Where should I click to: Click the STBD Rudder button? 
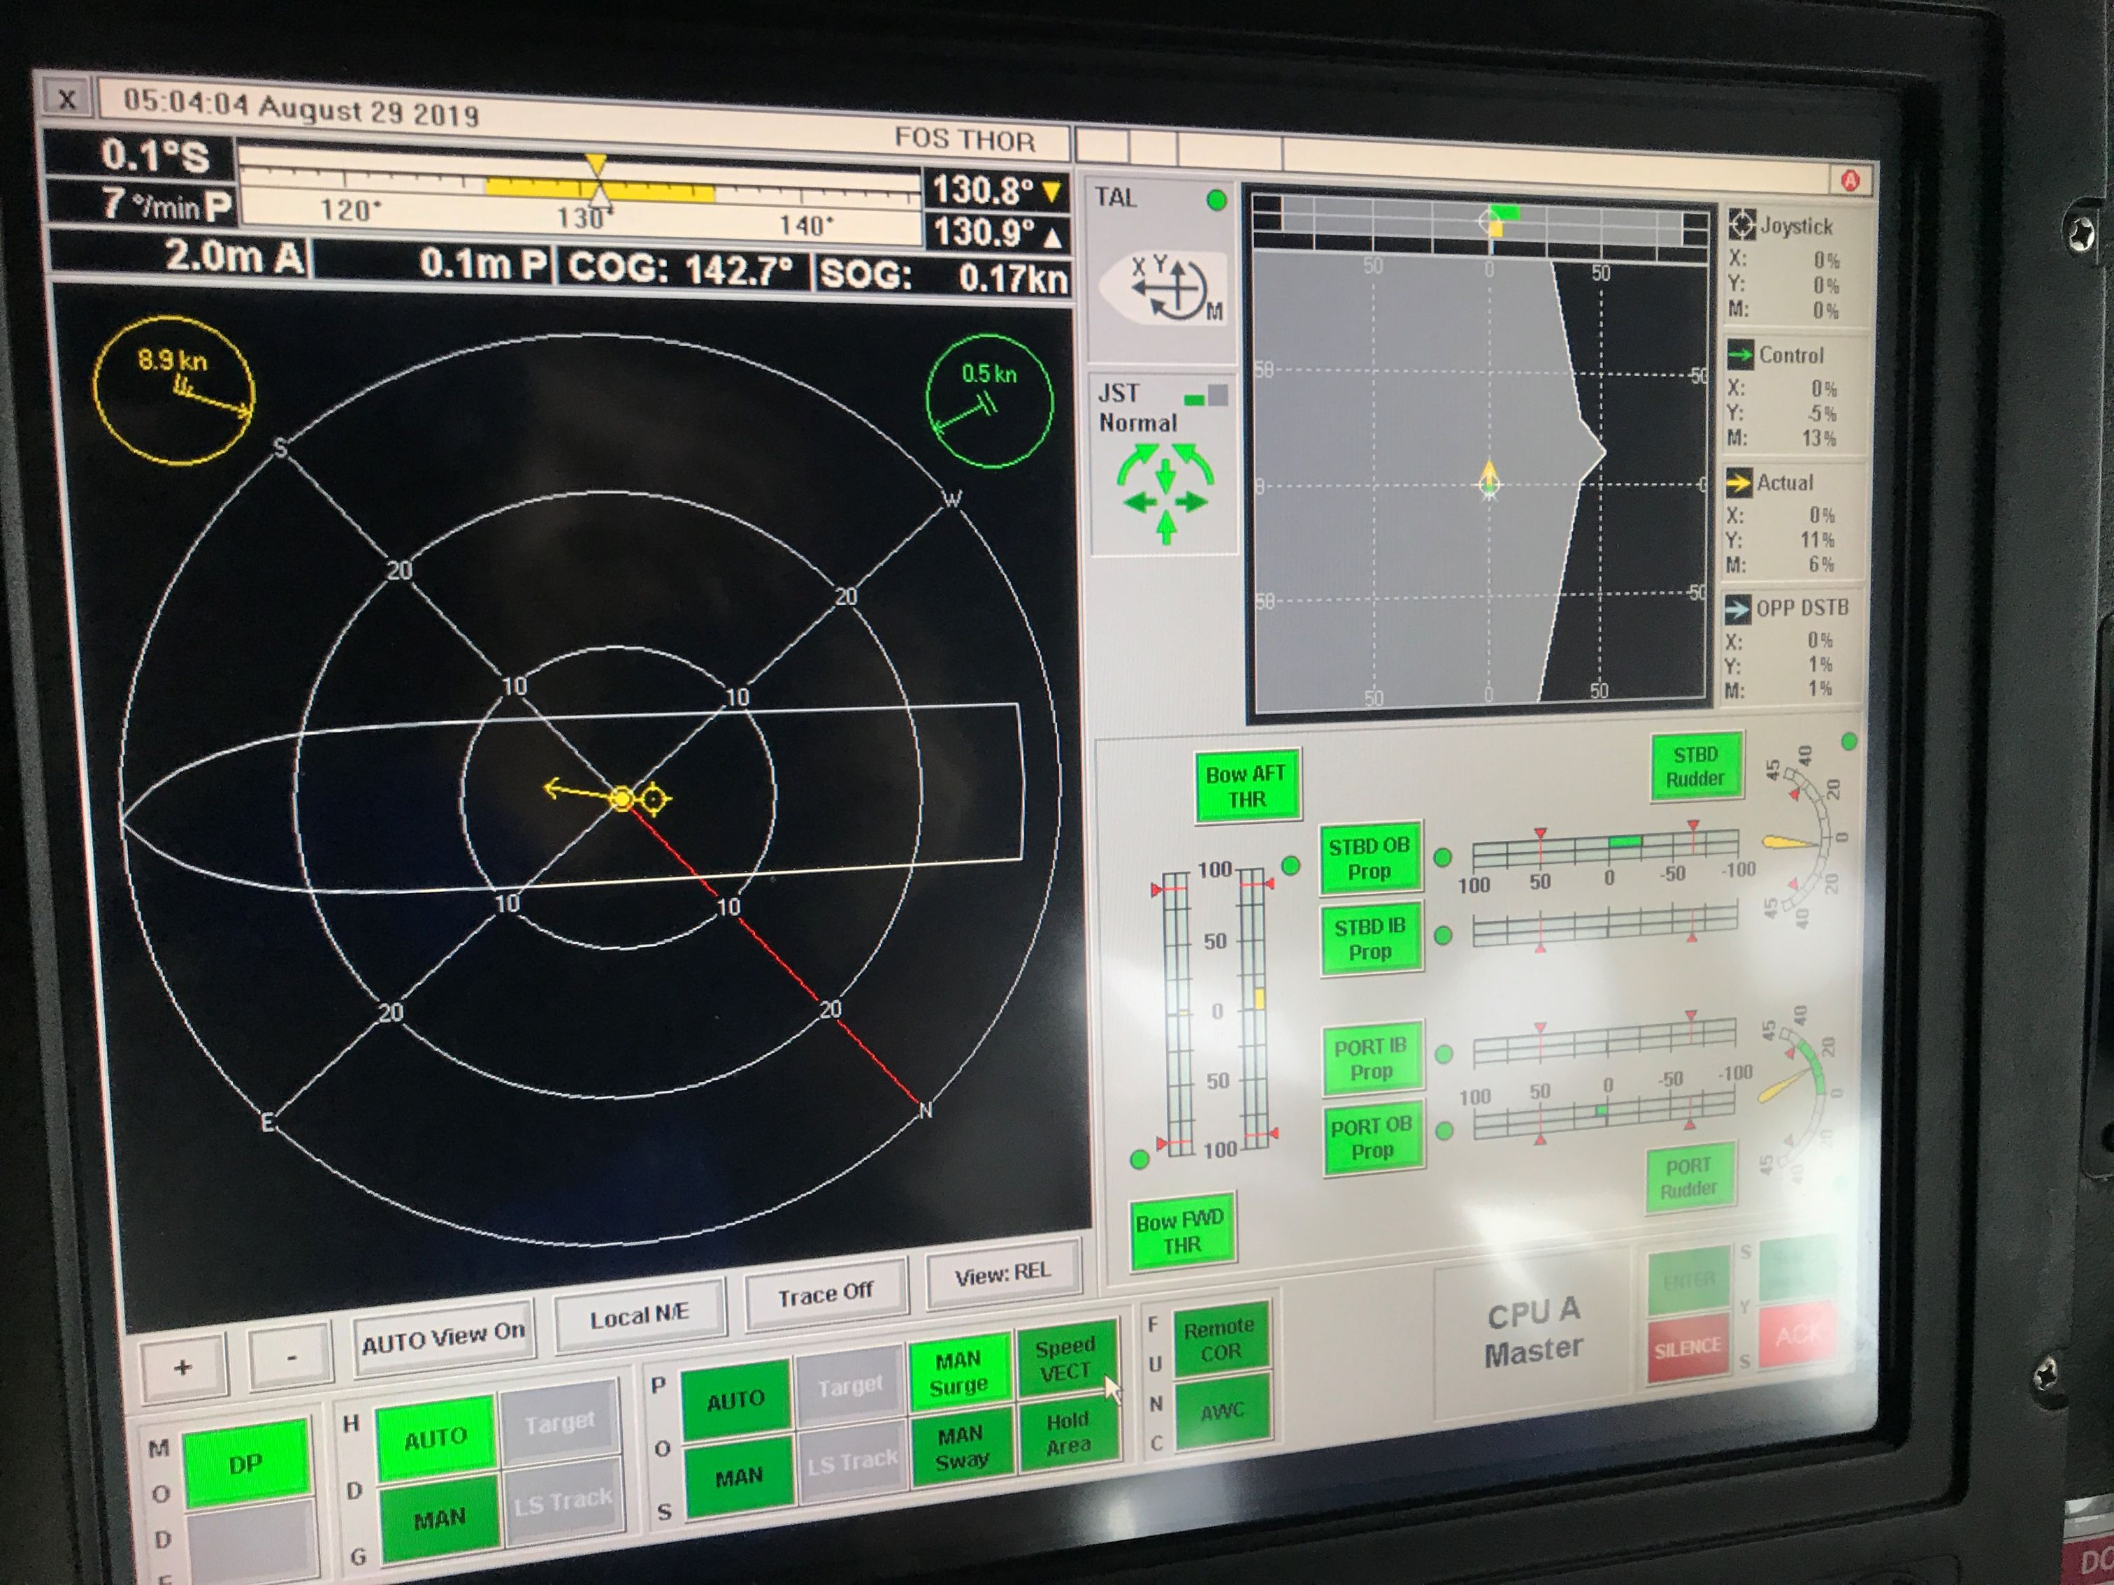pyautogui.click(x=1695, y=766)
